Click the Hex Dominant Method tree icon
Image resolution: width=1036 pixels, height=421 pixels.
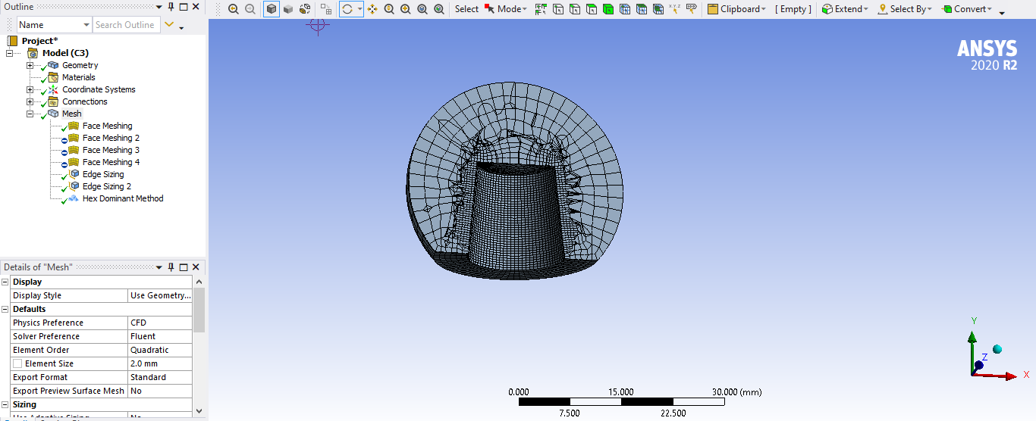click(x=74, y=198)
